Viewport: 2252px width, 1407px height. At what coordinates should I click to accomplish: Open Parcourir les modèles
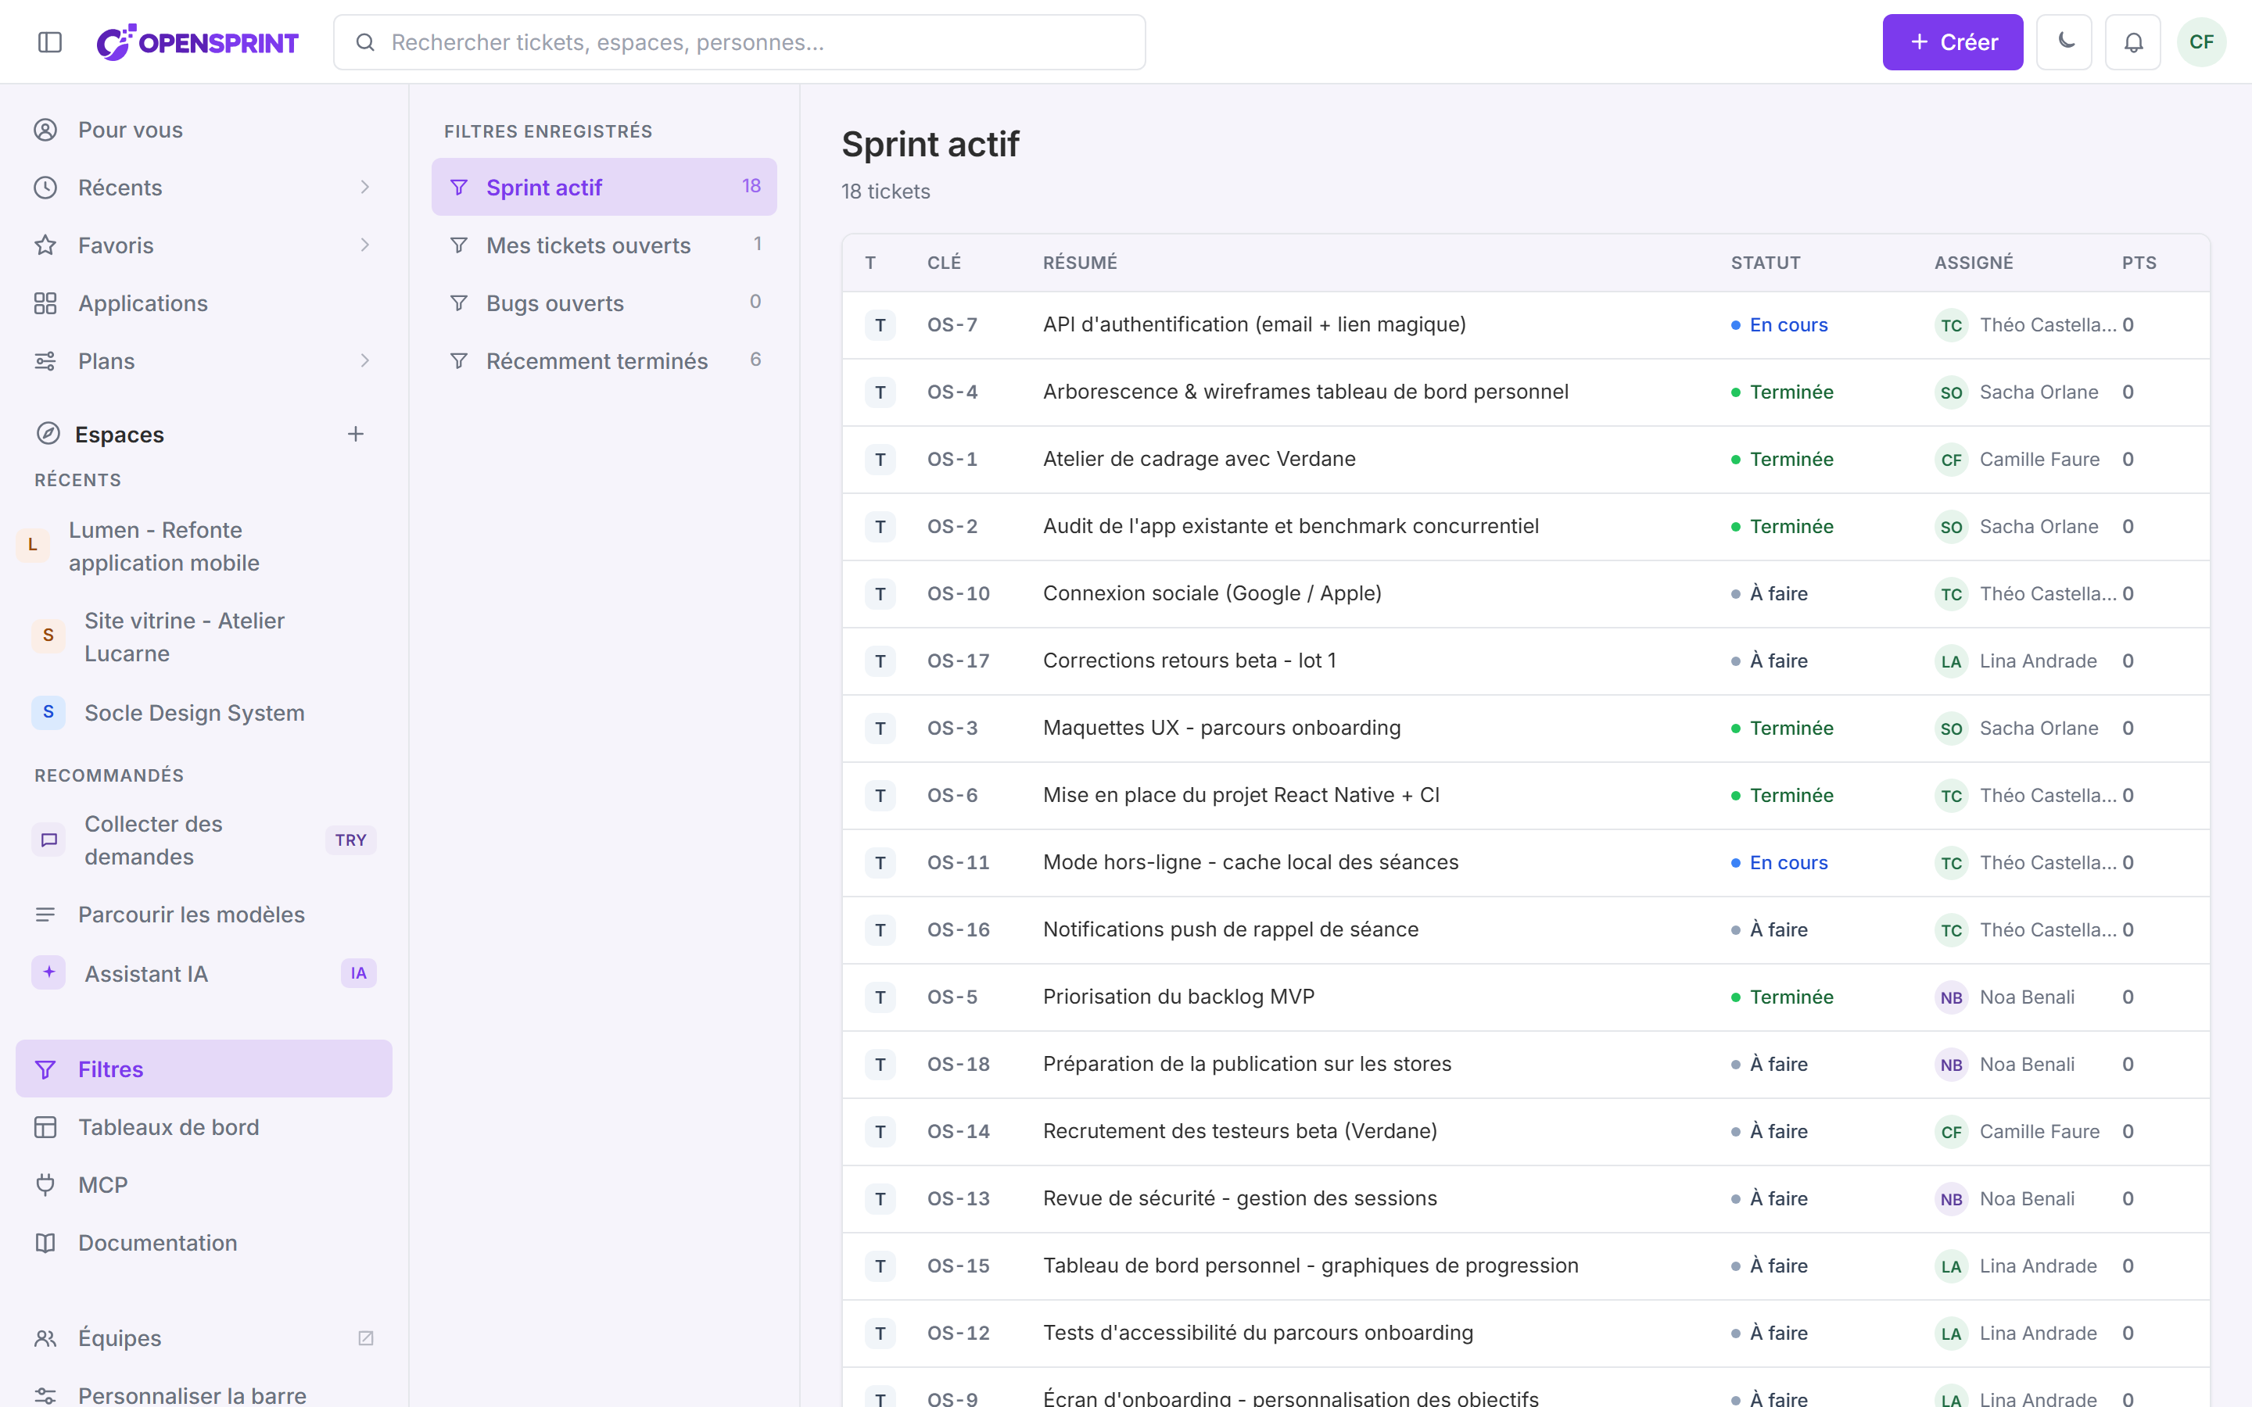[x=204, y=914]
